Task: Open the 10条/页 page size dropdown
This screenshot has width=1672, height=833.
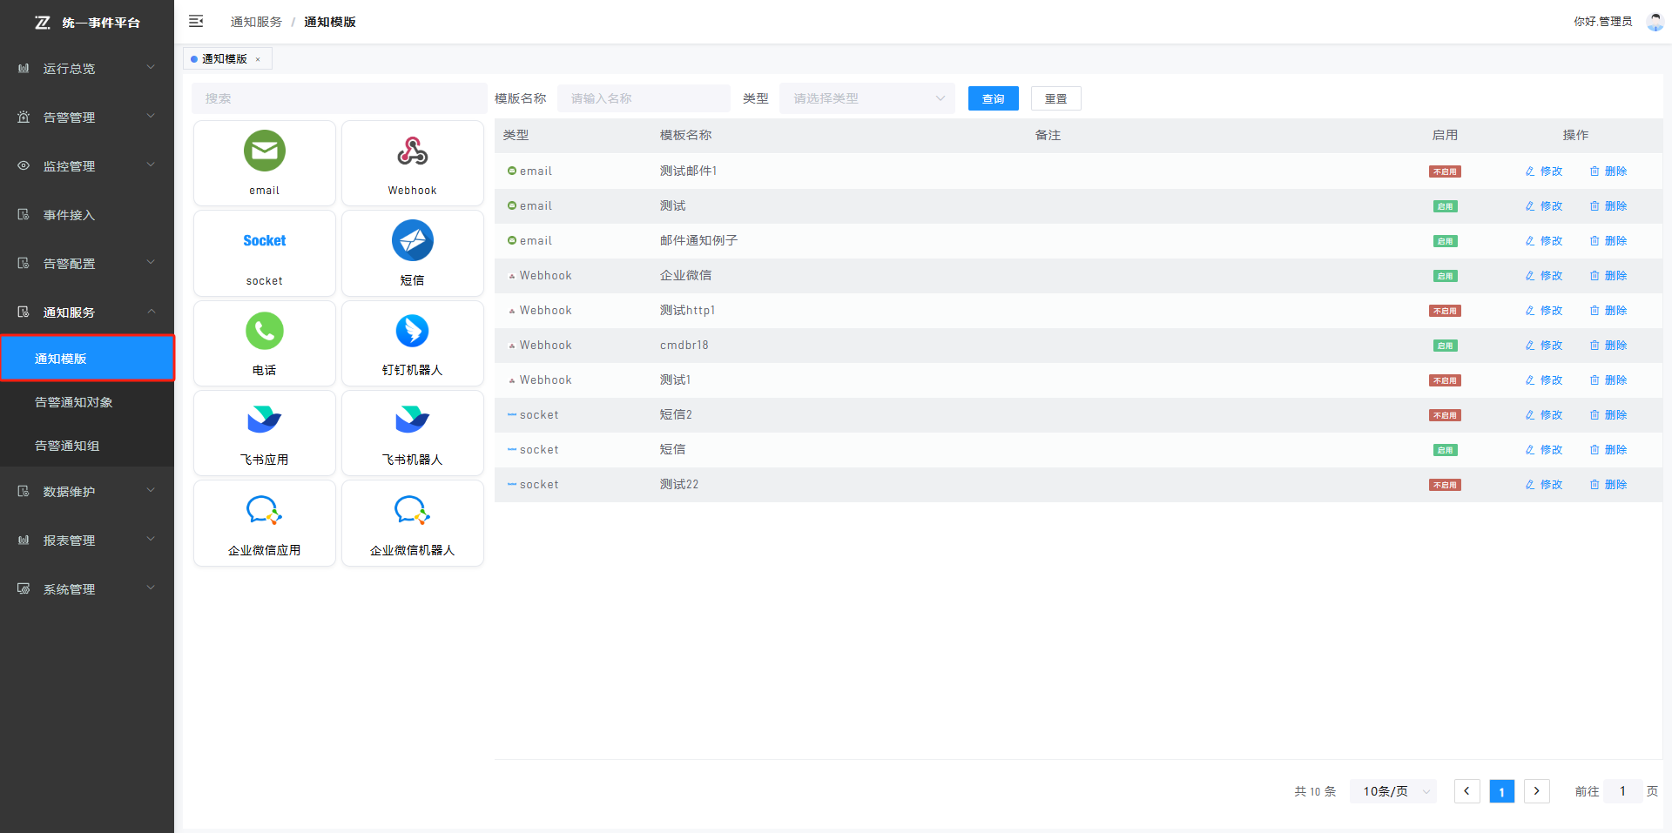Action: point(1393,791)
